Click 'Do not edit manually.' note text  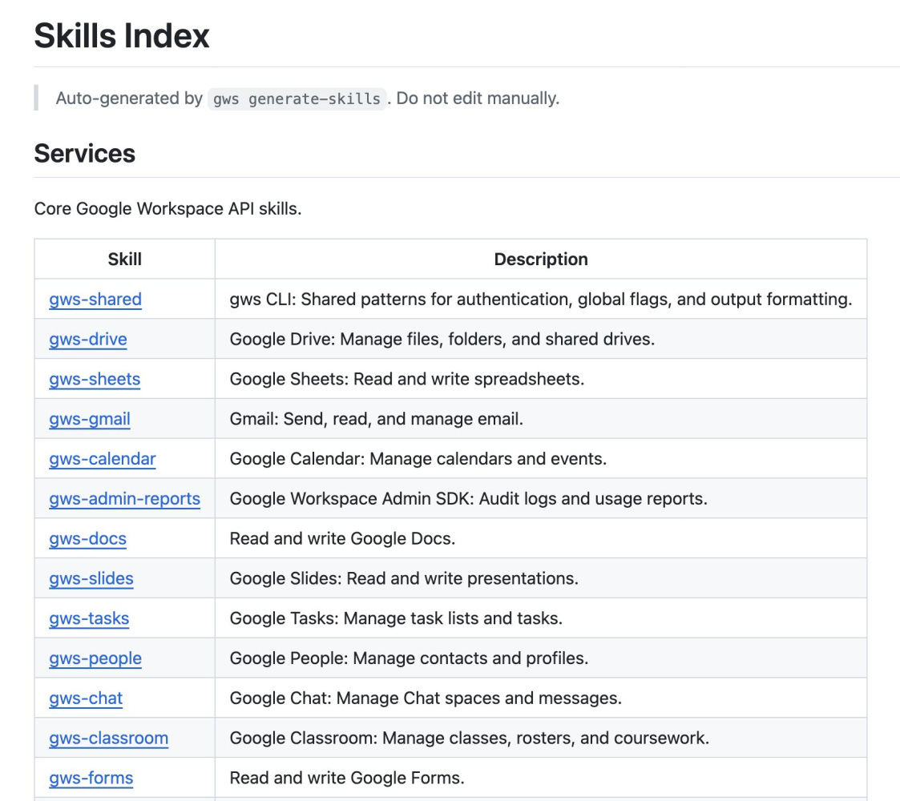(x=478, y=98)
